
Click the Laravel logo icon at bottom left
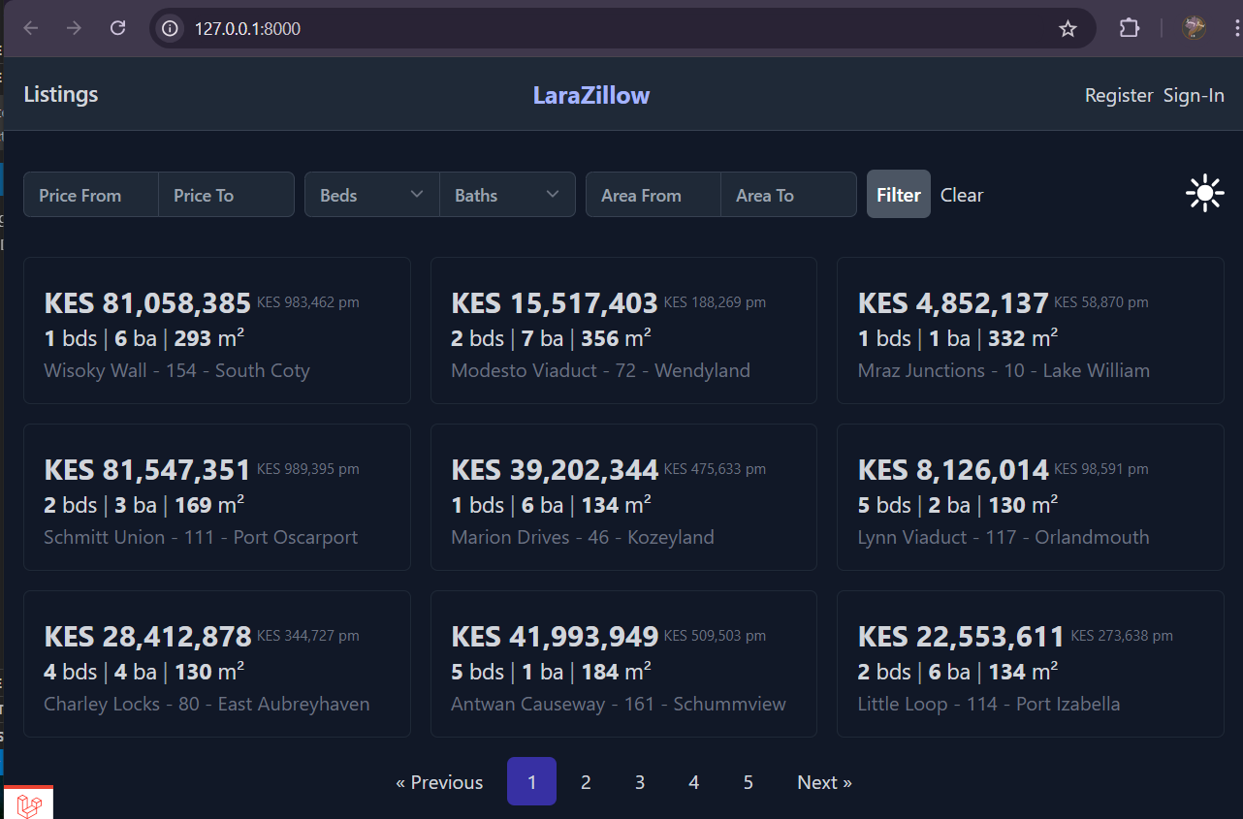click(x=29, y=803)
